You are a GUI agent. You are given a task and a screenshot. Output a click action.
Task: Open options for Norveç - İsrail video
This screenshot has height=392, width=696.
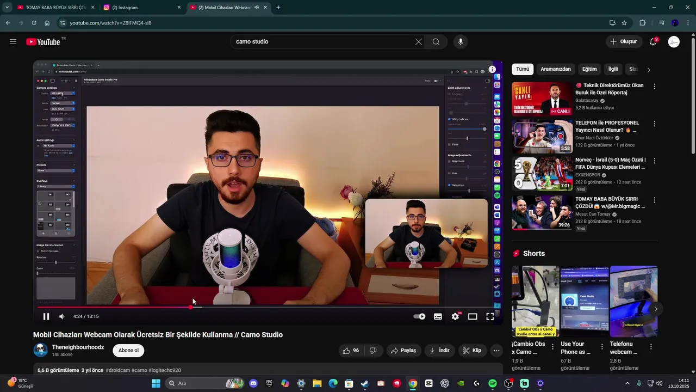click(655, 161)
